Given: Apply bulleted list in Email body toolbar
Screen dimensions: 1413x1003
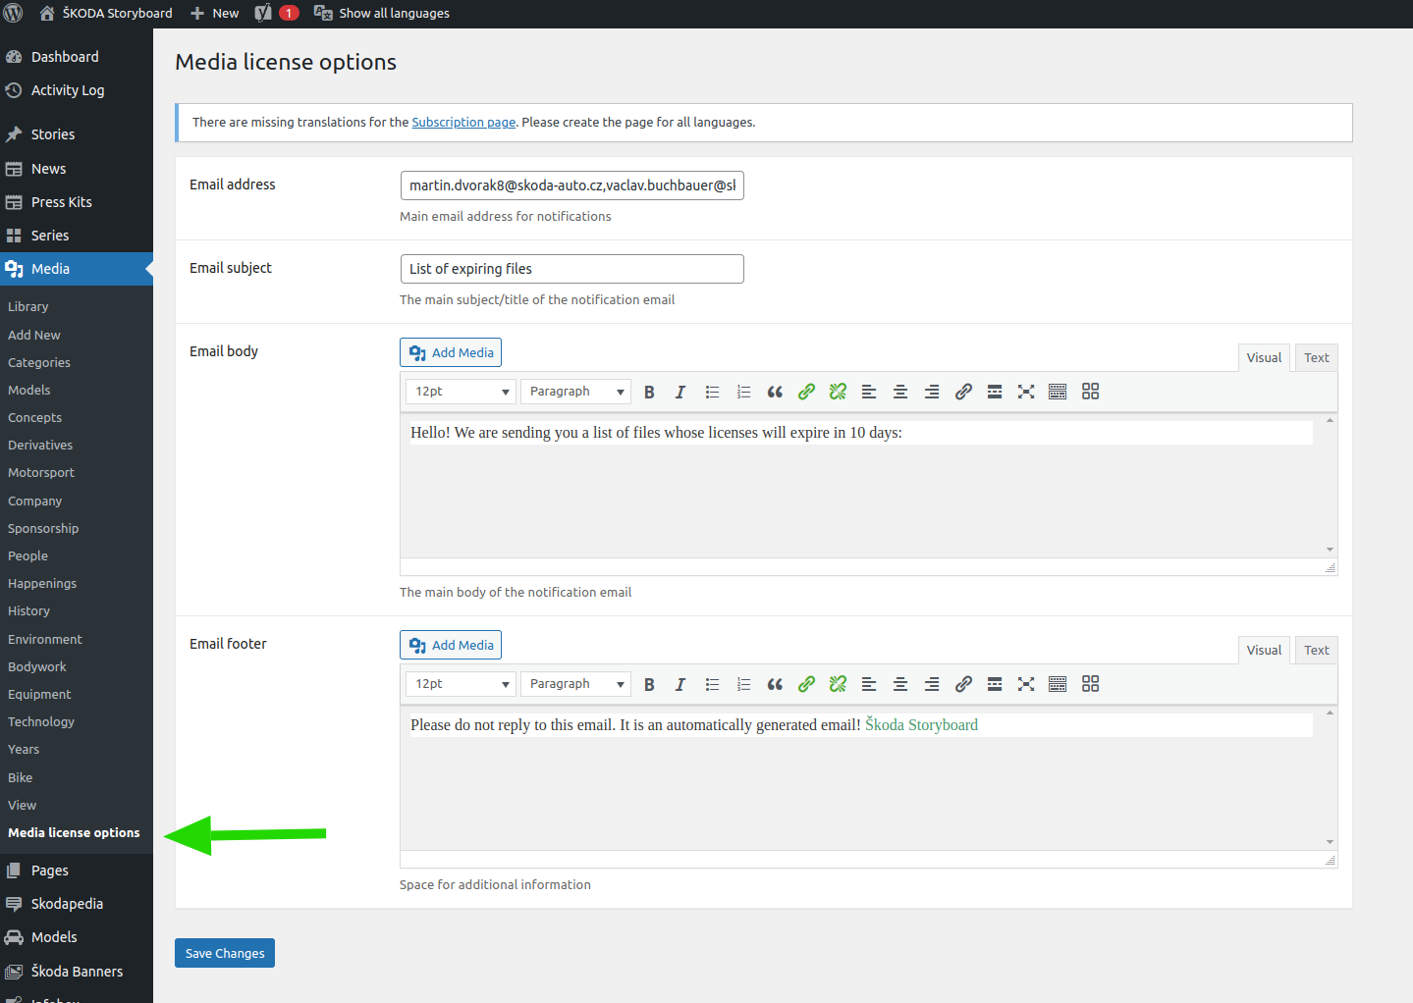Looking at the screenshot, I should pos(712,392).
